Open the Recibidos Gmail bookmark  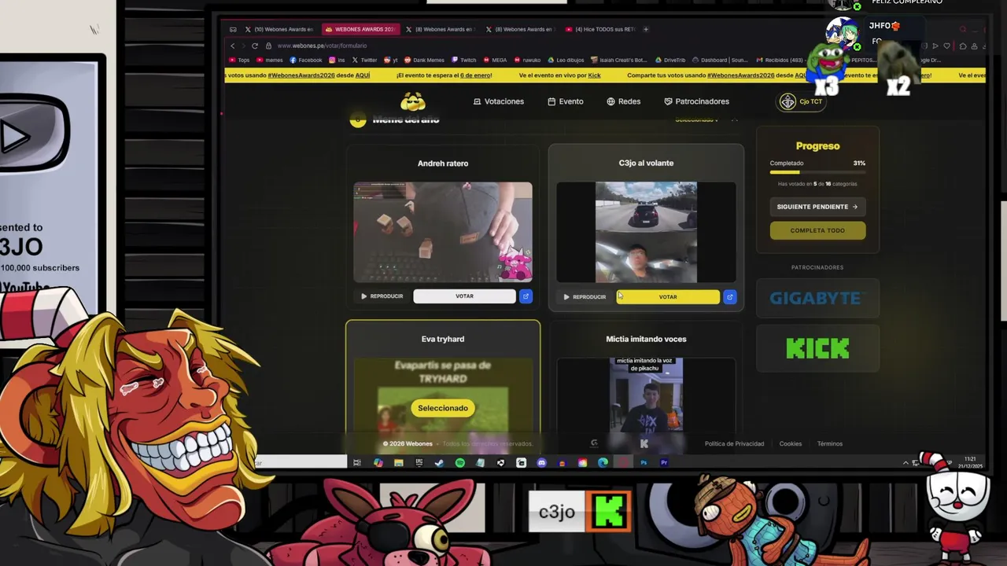point(780,60)
